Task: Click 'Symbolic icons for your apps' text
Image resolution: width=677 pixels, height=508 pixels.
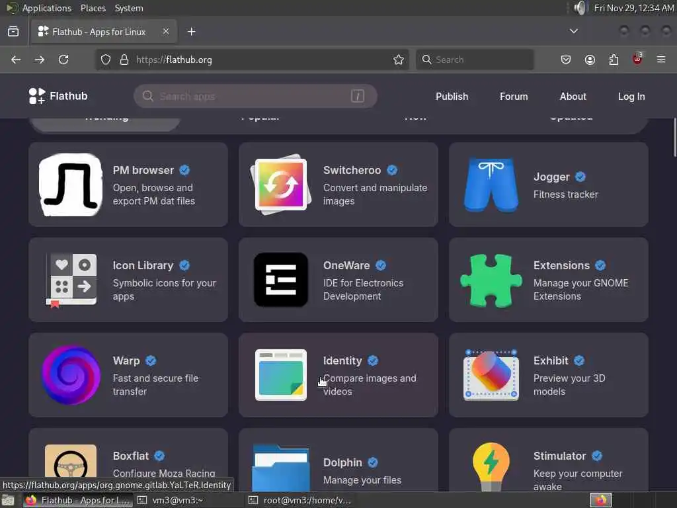Action: [164, 290]
